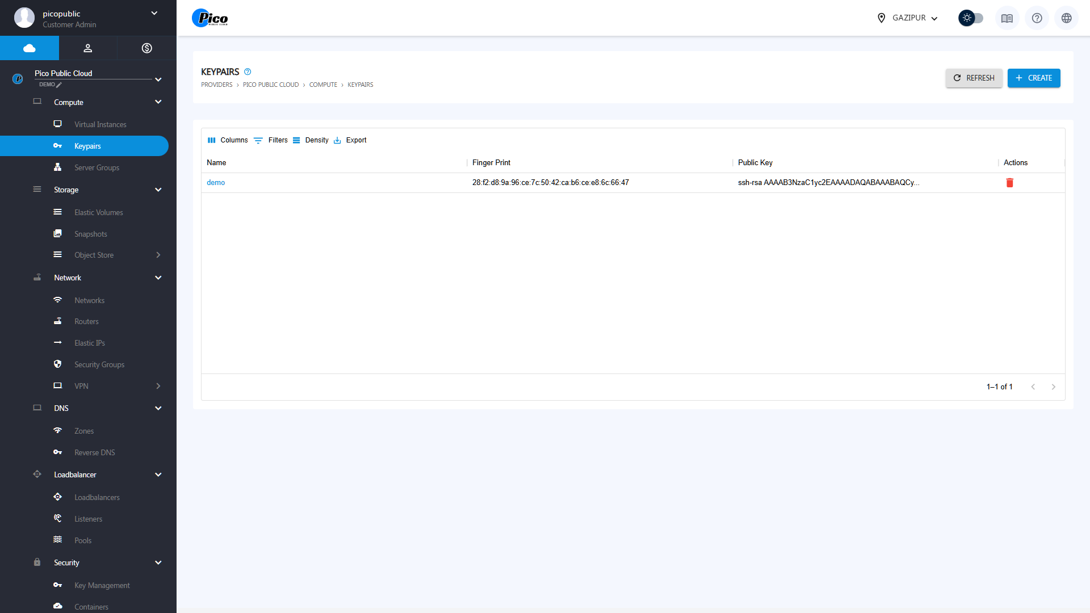Click the question mark help icon in header
Screen dimensions: 1090x613
(x=1037, y=18)
